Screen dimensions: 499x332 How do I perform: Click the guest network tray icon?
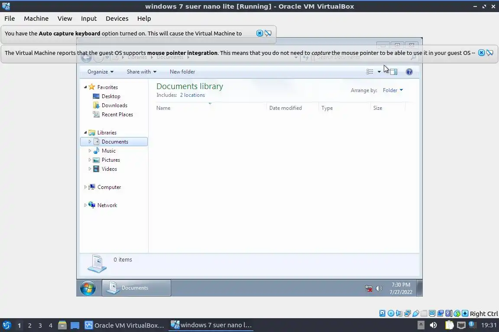(369, 288)
